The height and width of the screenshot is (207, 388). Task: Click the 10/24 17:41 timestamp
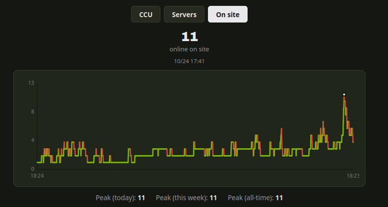click(x=189, y=61)
